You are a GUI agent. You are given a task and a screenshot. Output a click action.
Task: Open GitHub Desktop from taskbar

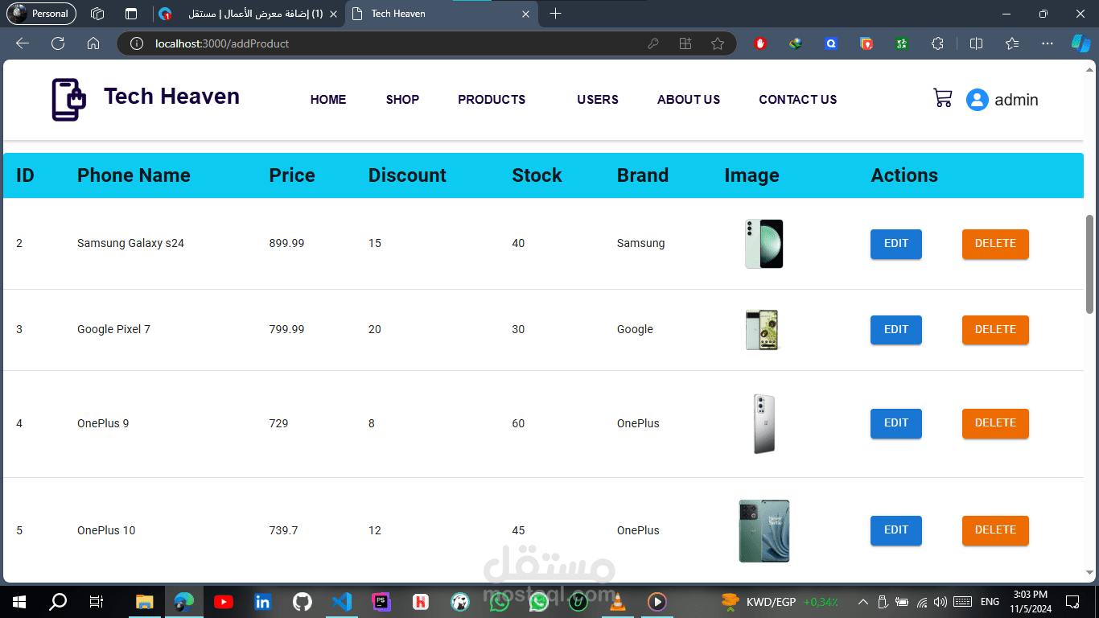303,602
